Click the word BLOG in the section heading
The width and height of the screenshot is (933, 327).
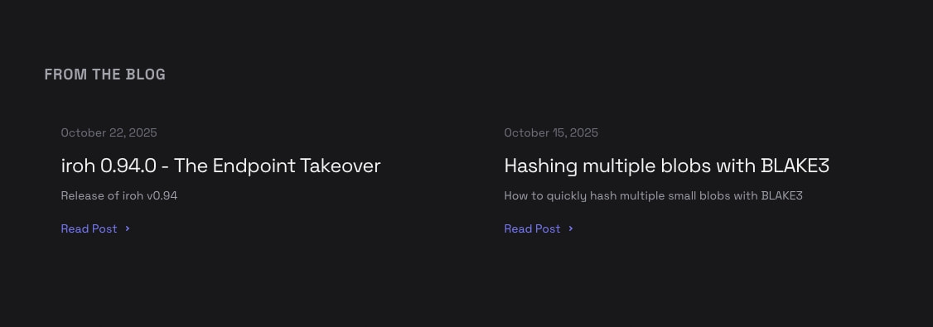coord(146,75)
